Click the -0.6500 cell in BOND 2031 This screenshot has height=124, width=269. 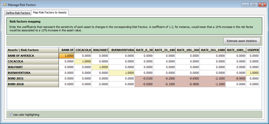[188, 79]
